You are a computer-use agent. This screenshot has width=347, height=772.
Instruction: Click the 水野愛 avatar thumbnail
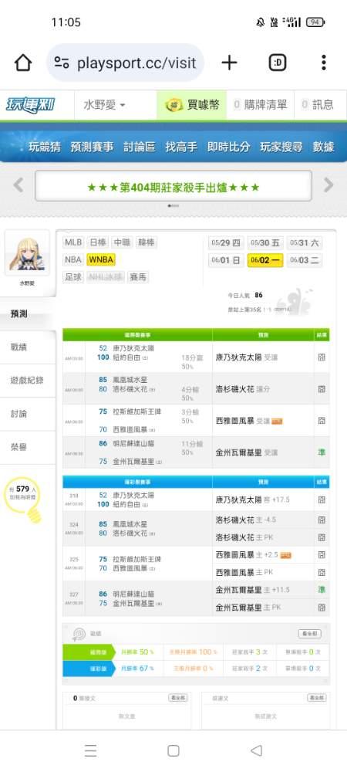[x=27, y=253]
